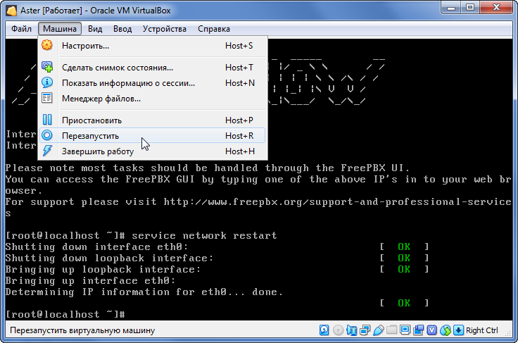Click the 'Please note most tasks' line

coord(208,168)
